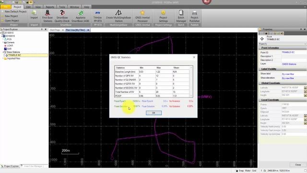Close the Plan View tab
The width and height of the screenshot is (307, 173).
coord(88,30)
